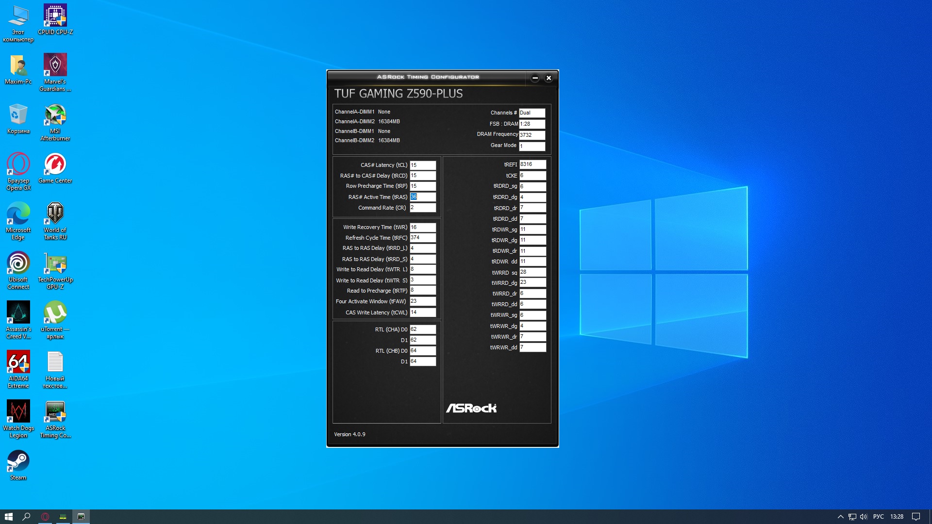Open taskbar search magnifier icon
The width and height of the screenshot is (932, 524).
[x=26, y=517]
